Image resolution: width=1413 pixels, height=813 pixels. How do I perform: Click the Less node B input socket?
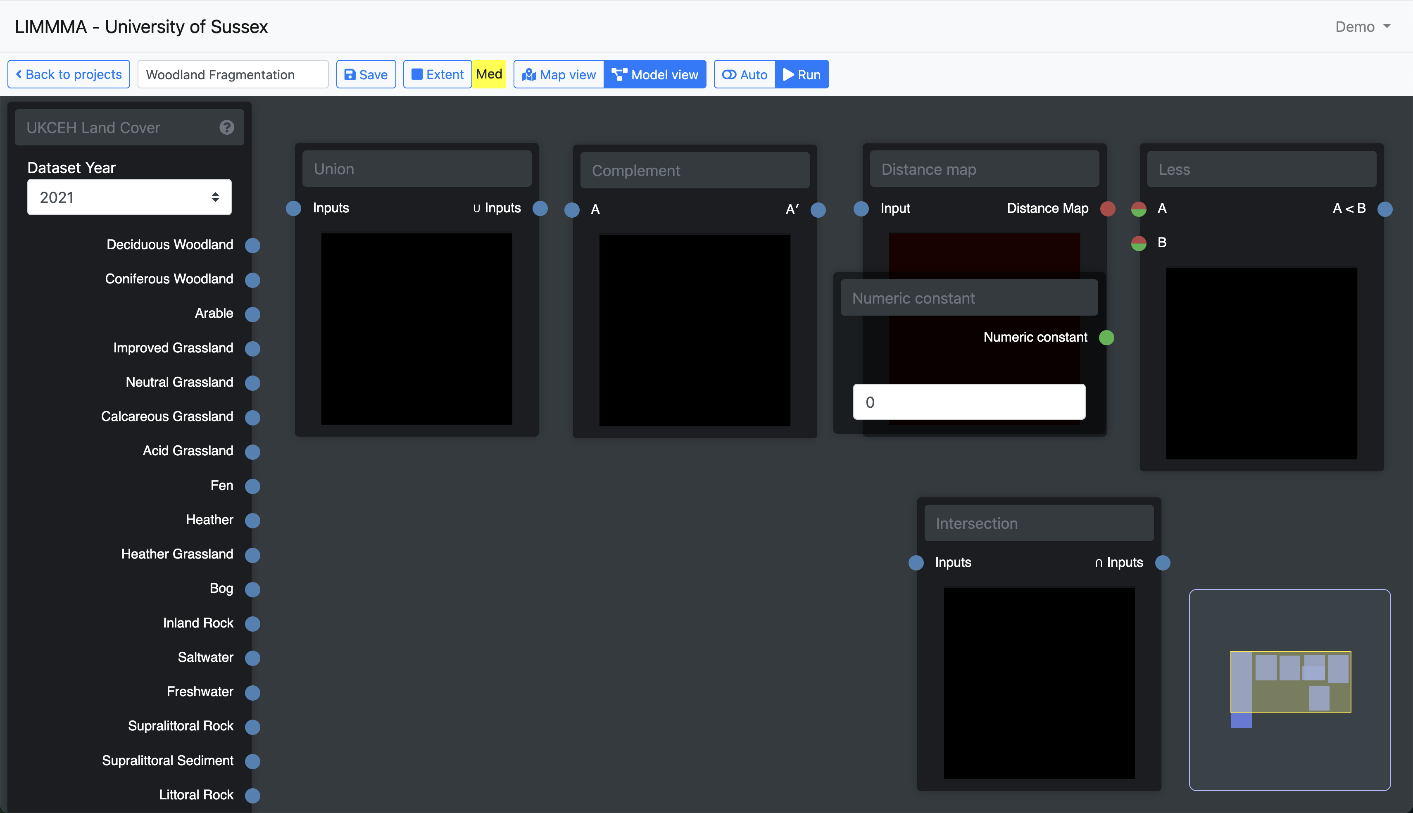[1139, 243]
